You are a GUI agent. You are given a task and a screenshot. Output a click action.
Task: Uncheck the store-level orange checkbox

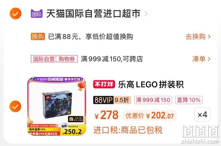pyautogui.click(x=15, y=14)
